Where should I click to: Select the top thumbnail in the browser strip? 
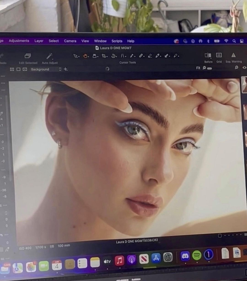(244, 85)
